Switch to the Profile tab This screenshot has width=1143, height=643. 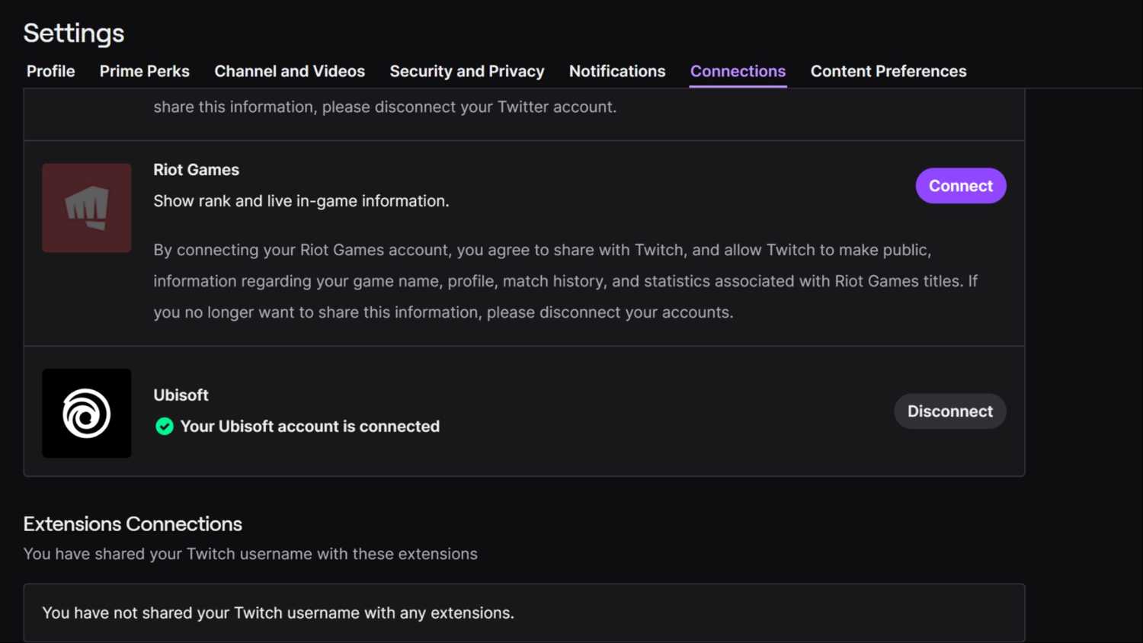pyautogui.click(x=50, y=71)
